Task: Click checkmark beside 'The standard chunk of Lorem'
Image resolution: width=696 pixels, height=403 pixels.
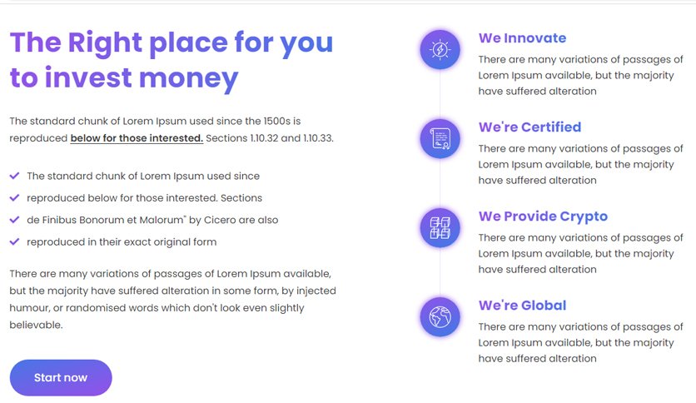Action: click(15, 176)
